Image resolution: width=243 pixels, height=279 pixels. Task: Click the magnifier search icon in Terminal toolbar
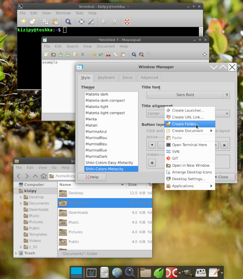point(68,21)
